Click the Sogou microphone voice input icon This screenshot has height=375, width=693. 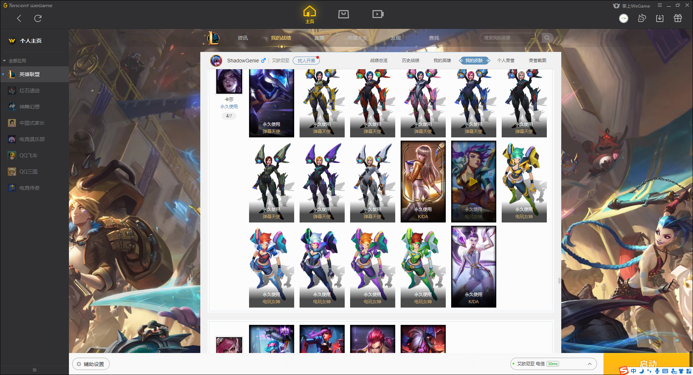pyautogui.click(x=657, y=371)
